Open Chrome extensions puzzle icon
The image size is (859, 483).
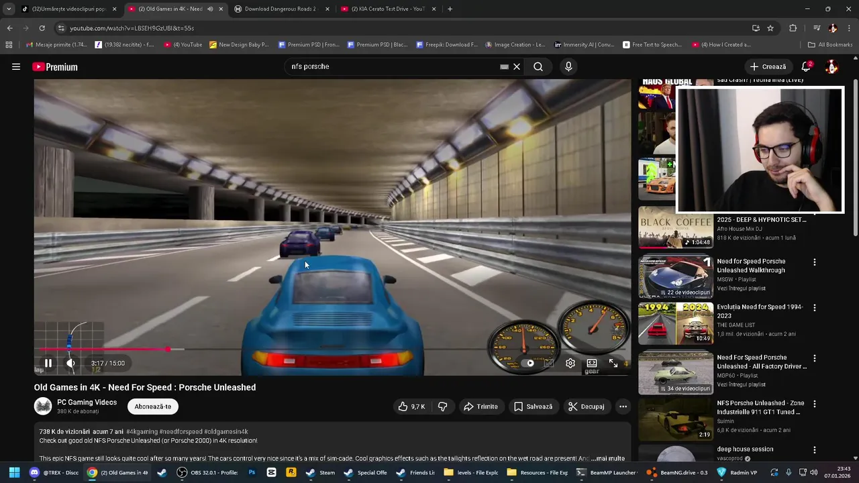click(793, 28)
